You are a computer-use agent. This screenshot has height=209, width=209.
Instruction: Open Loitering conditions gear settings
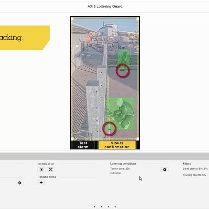pyautogui.click(x=165, y=170)
